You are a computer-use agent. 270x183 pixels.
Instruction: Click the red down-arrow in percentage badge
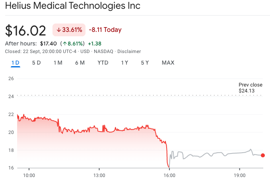tap(59, 30)
